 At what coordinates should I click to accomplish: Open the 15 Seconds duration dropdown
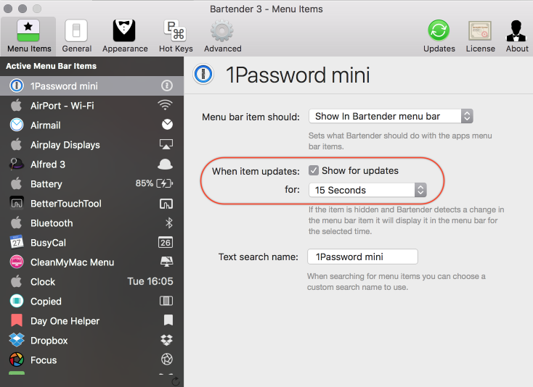pos(367,190)
